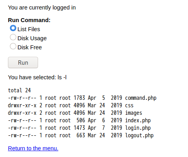188x157 pixels.
Task: Click the 'You are currently logged in' text
Action: (x=42, y=7)
